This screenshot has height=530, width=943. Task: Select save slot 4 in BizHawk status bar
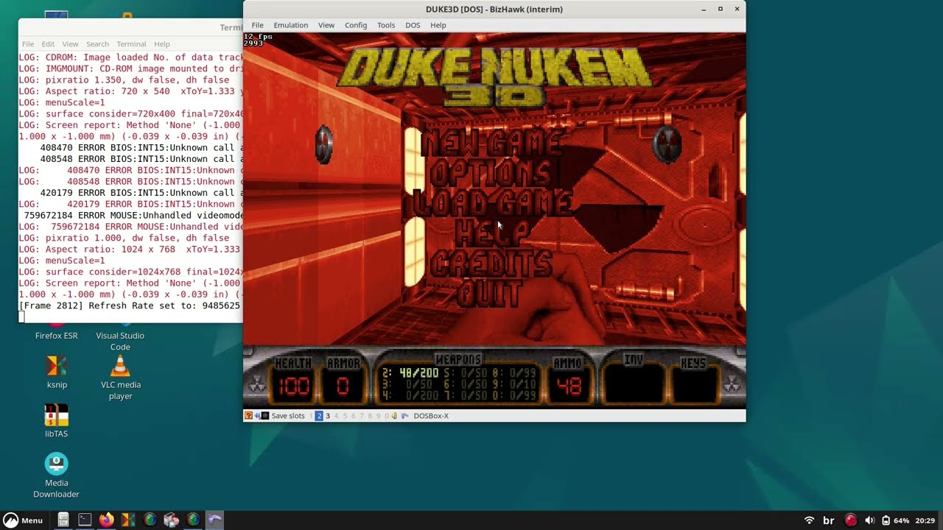click(336, 416)
